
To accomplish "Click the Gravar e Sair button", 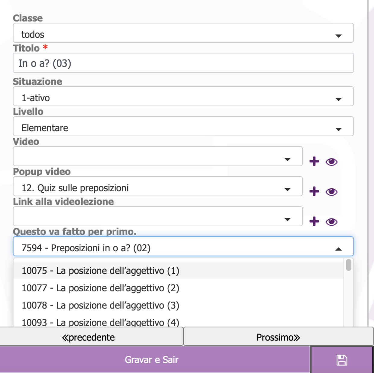I will tap(152, 360).
